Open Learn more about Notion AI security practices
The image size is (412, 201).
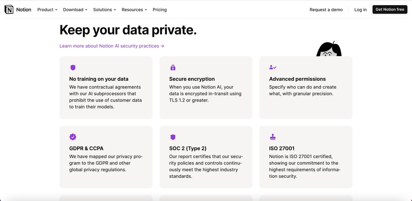tap(112, 46)
